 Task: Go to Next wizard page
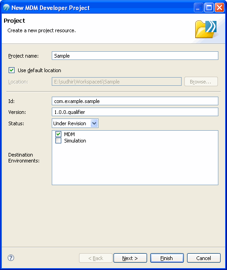[x=130, y=258]
